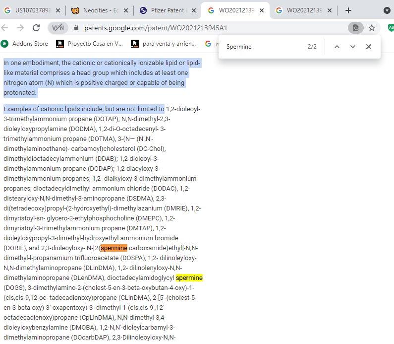Viewport: 394px width, 344px height.
Task: Click the find-in-page icon in address bar
Action: point(355,28)
